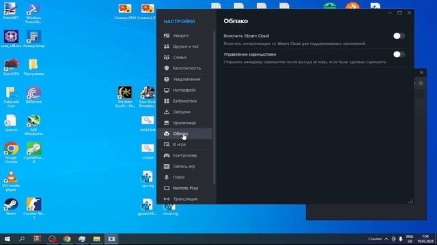Expand the hidden system tray icons
Image resolution: width=437 pixels, height=245 pixels.
point(386,239)
